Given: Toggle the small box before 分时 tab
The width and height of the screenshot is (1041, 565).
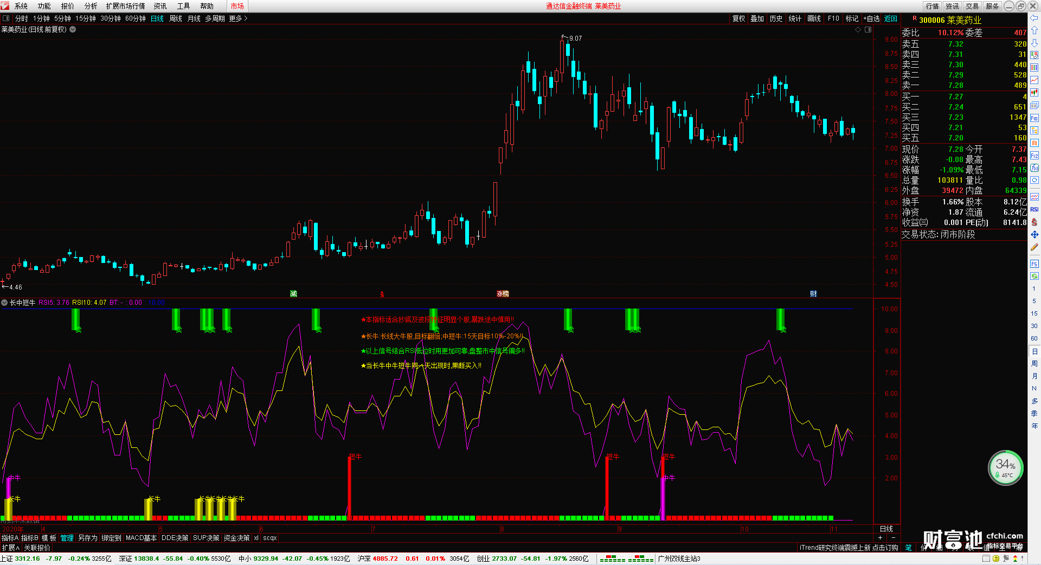Looking at the screenshot, I should point(6,18).
